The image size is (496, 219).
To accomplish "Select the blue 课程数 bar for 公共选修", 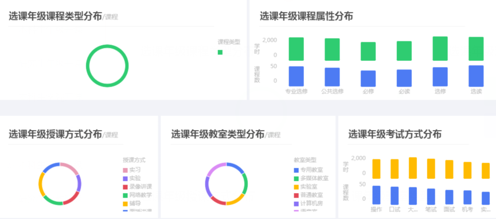I will (x=332, y=77).
